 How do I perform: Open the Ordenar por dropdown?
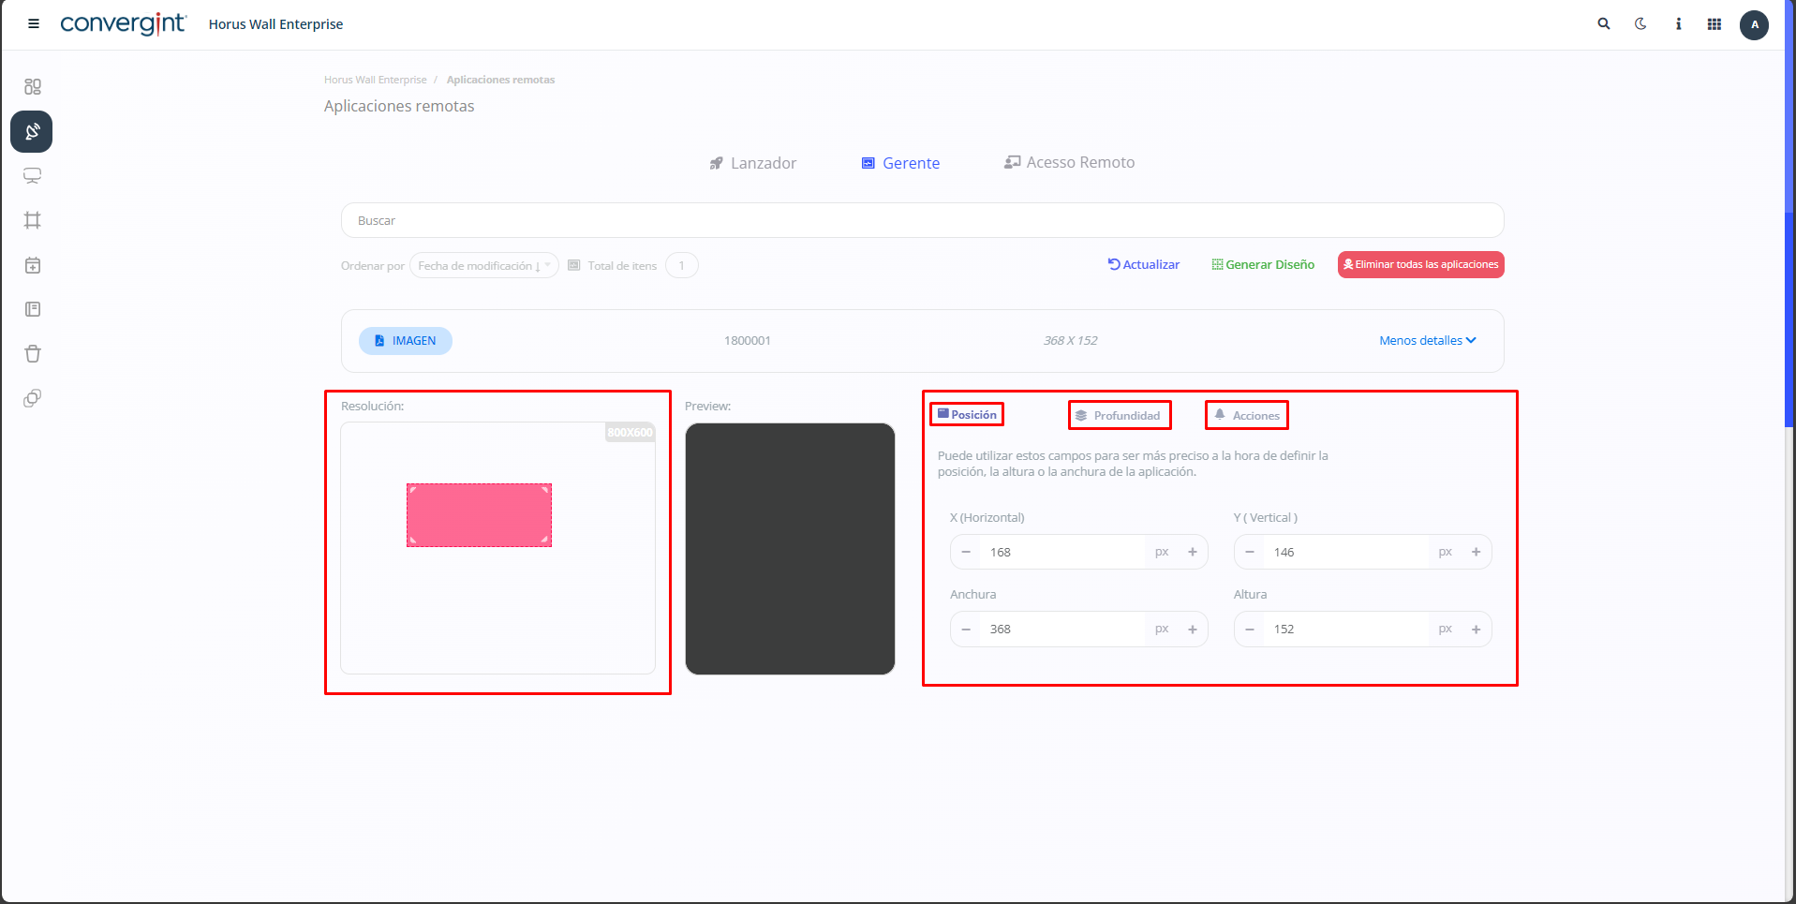[483, 266]
